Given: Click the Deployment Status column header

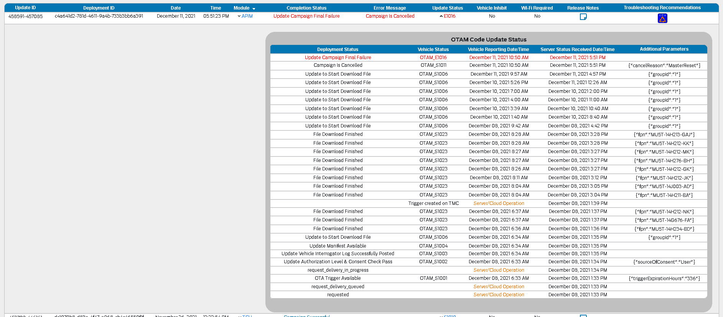Looking at the screenshot, I should click(338, 50).
